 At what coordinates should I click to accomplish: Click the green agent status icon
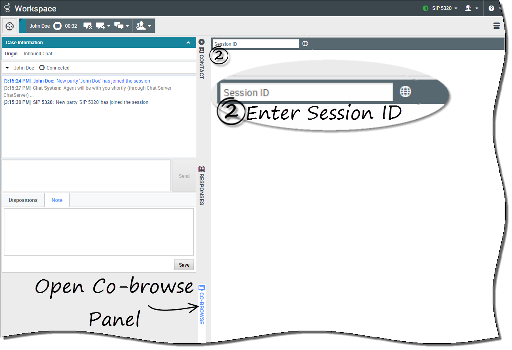coord(425,8)
